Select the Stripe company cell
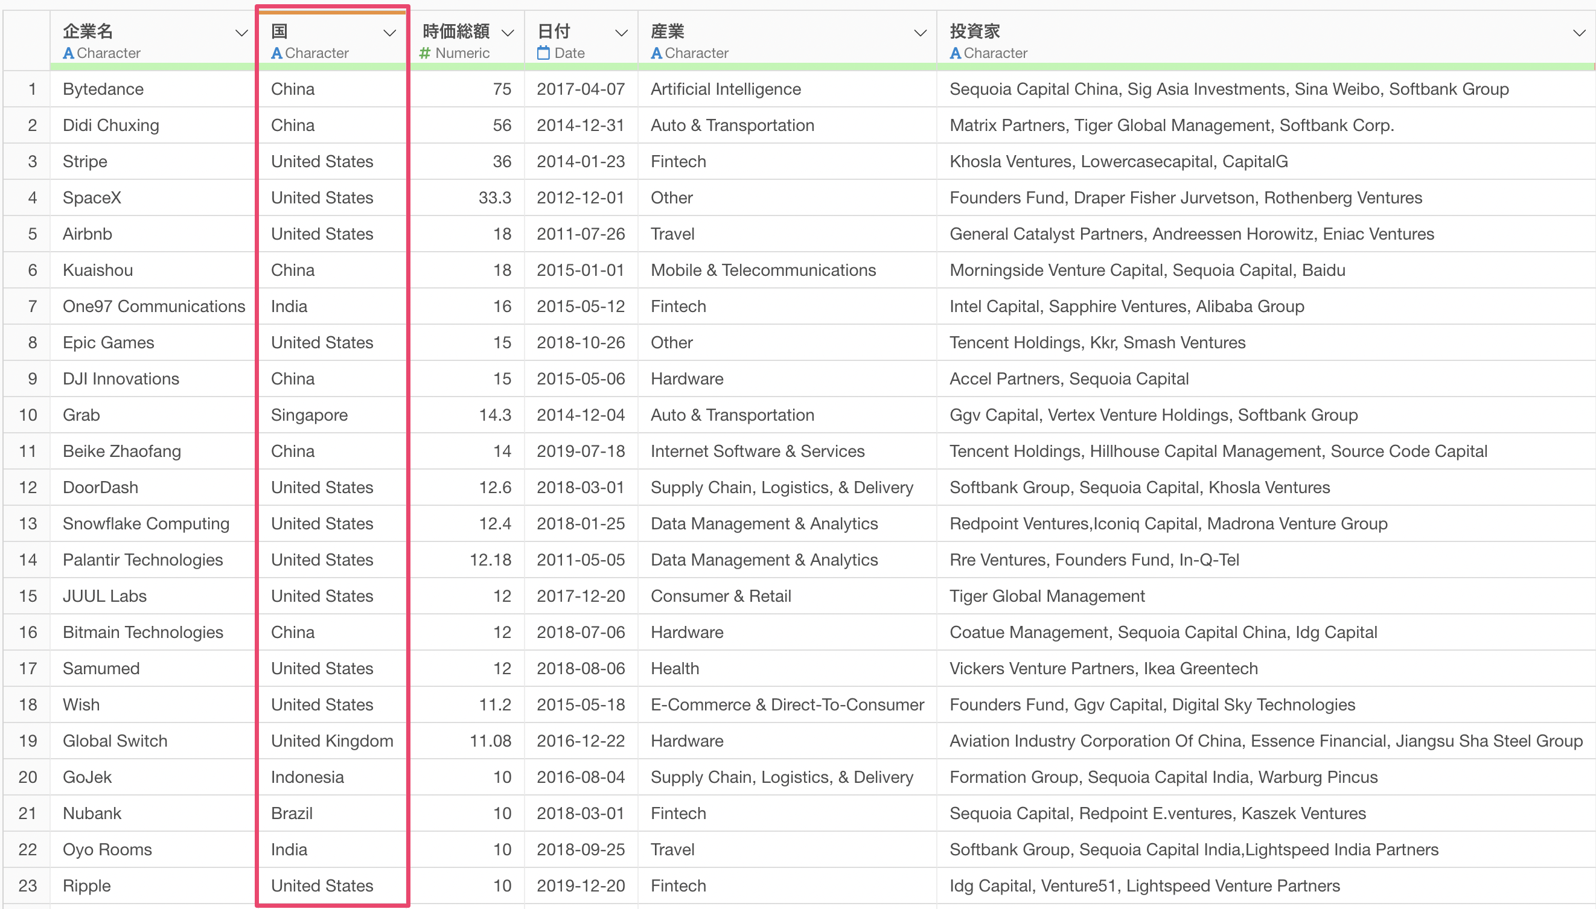Screen dimensions: 1596x909 click(x=153, y=162)
